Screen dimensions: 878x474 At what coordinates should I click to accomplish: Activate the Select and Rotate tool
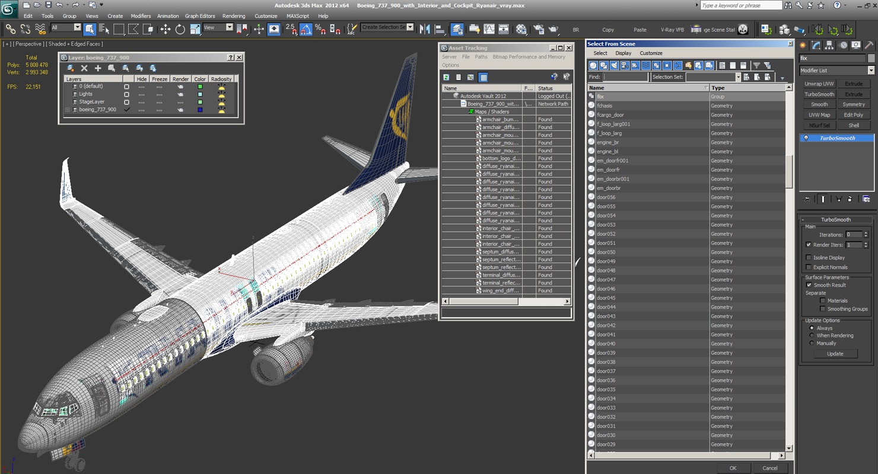pos(180,28)
